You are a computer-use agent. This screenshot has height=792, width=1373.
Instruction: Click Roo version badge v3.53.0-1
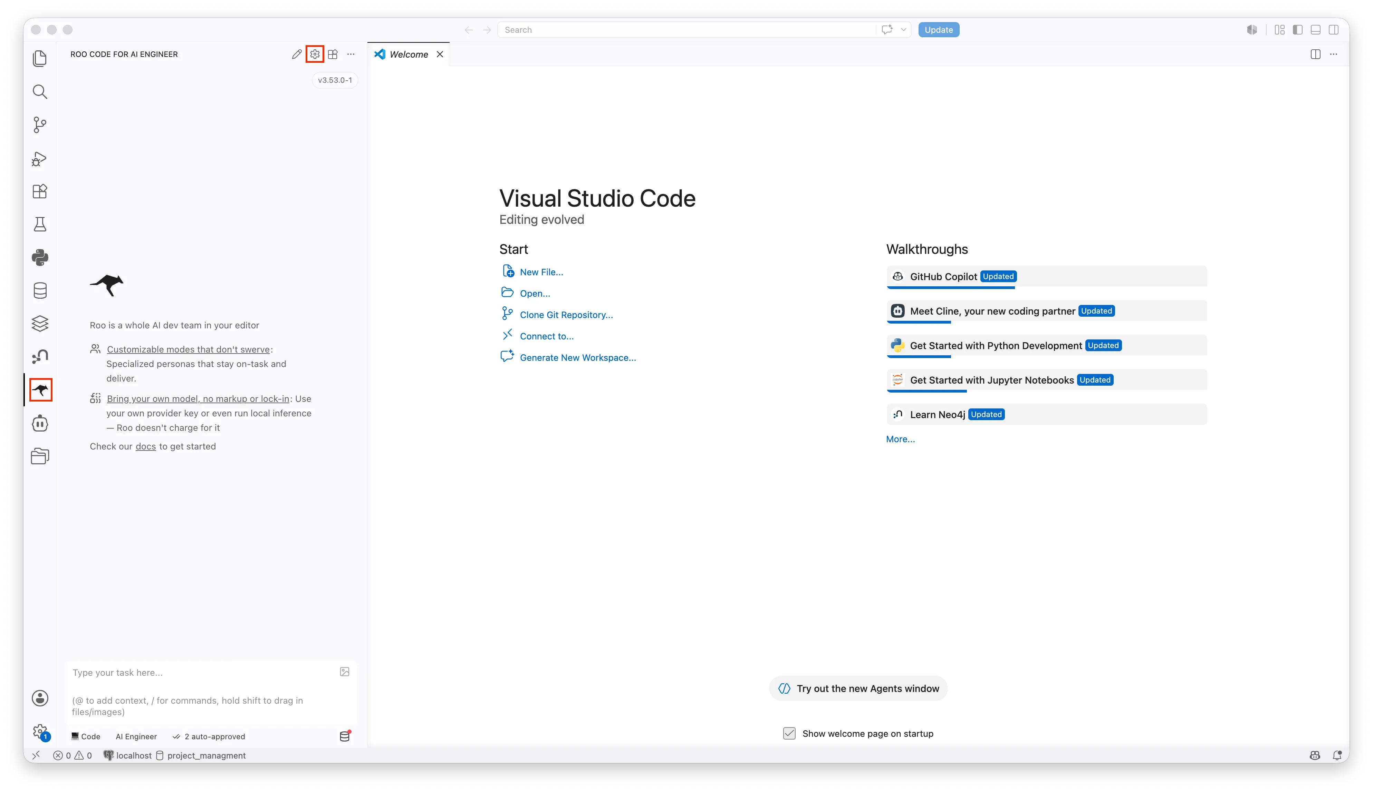pos(335,80)
